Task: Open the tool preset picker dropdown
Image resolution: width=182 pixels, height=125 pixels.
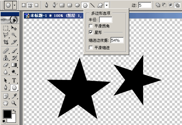Action: pyautogui.click(x=15, y=5)
